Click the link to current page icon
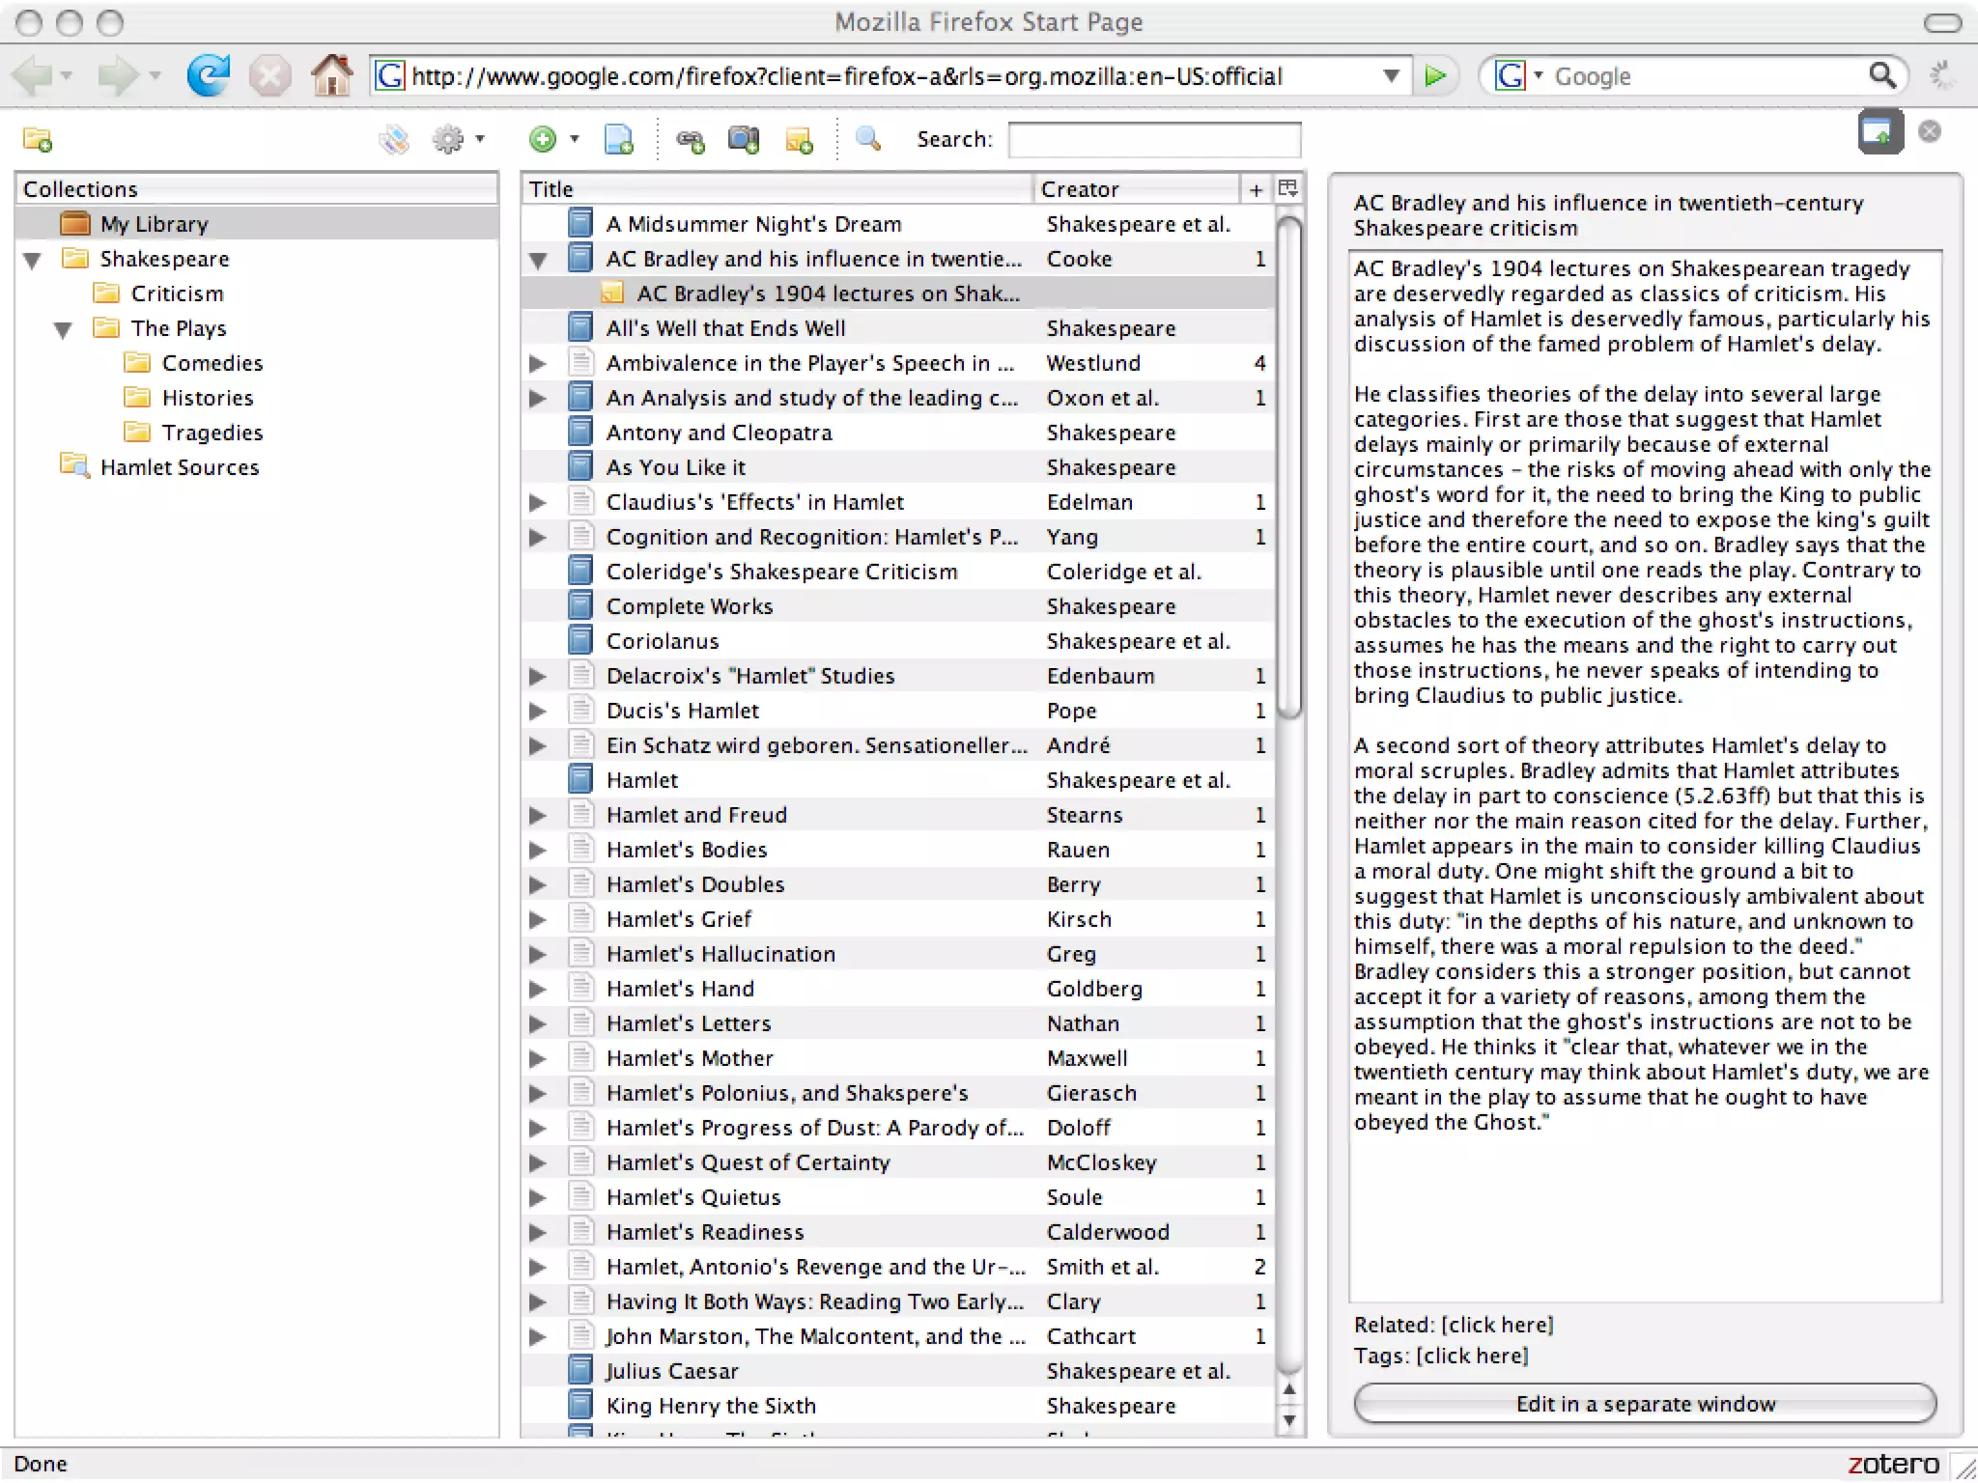1978x1483 pixels. click(x=690, y=141)
